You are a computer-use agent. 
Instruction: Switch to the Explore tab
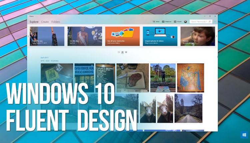34,22
